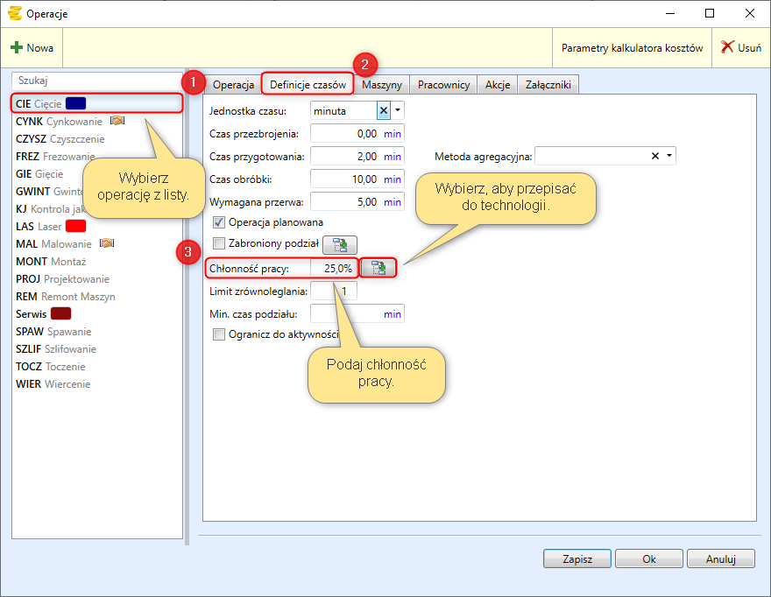Click the green plus Nowa icon
Image resolution: width=771 pixels, height=597 pixels.
(x=17, y=48)
